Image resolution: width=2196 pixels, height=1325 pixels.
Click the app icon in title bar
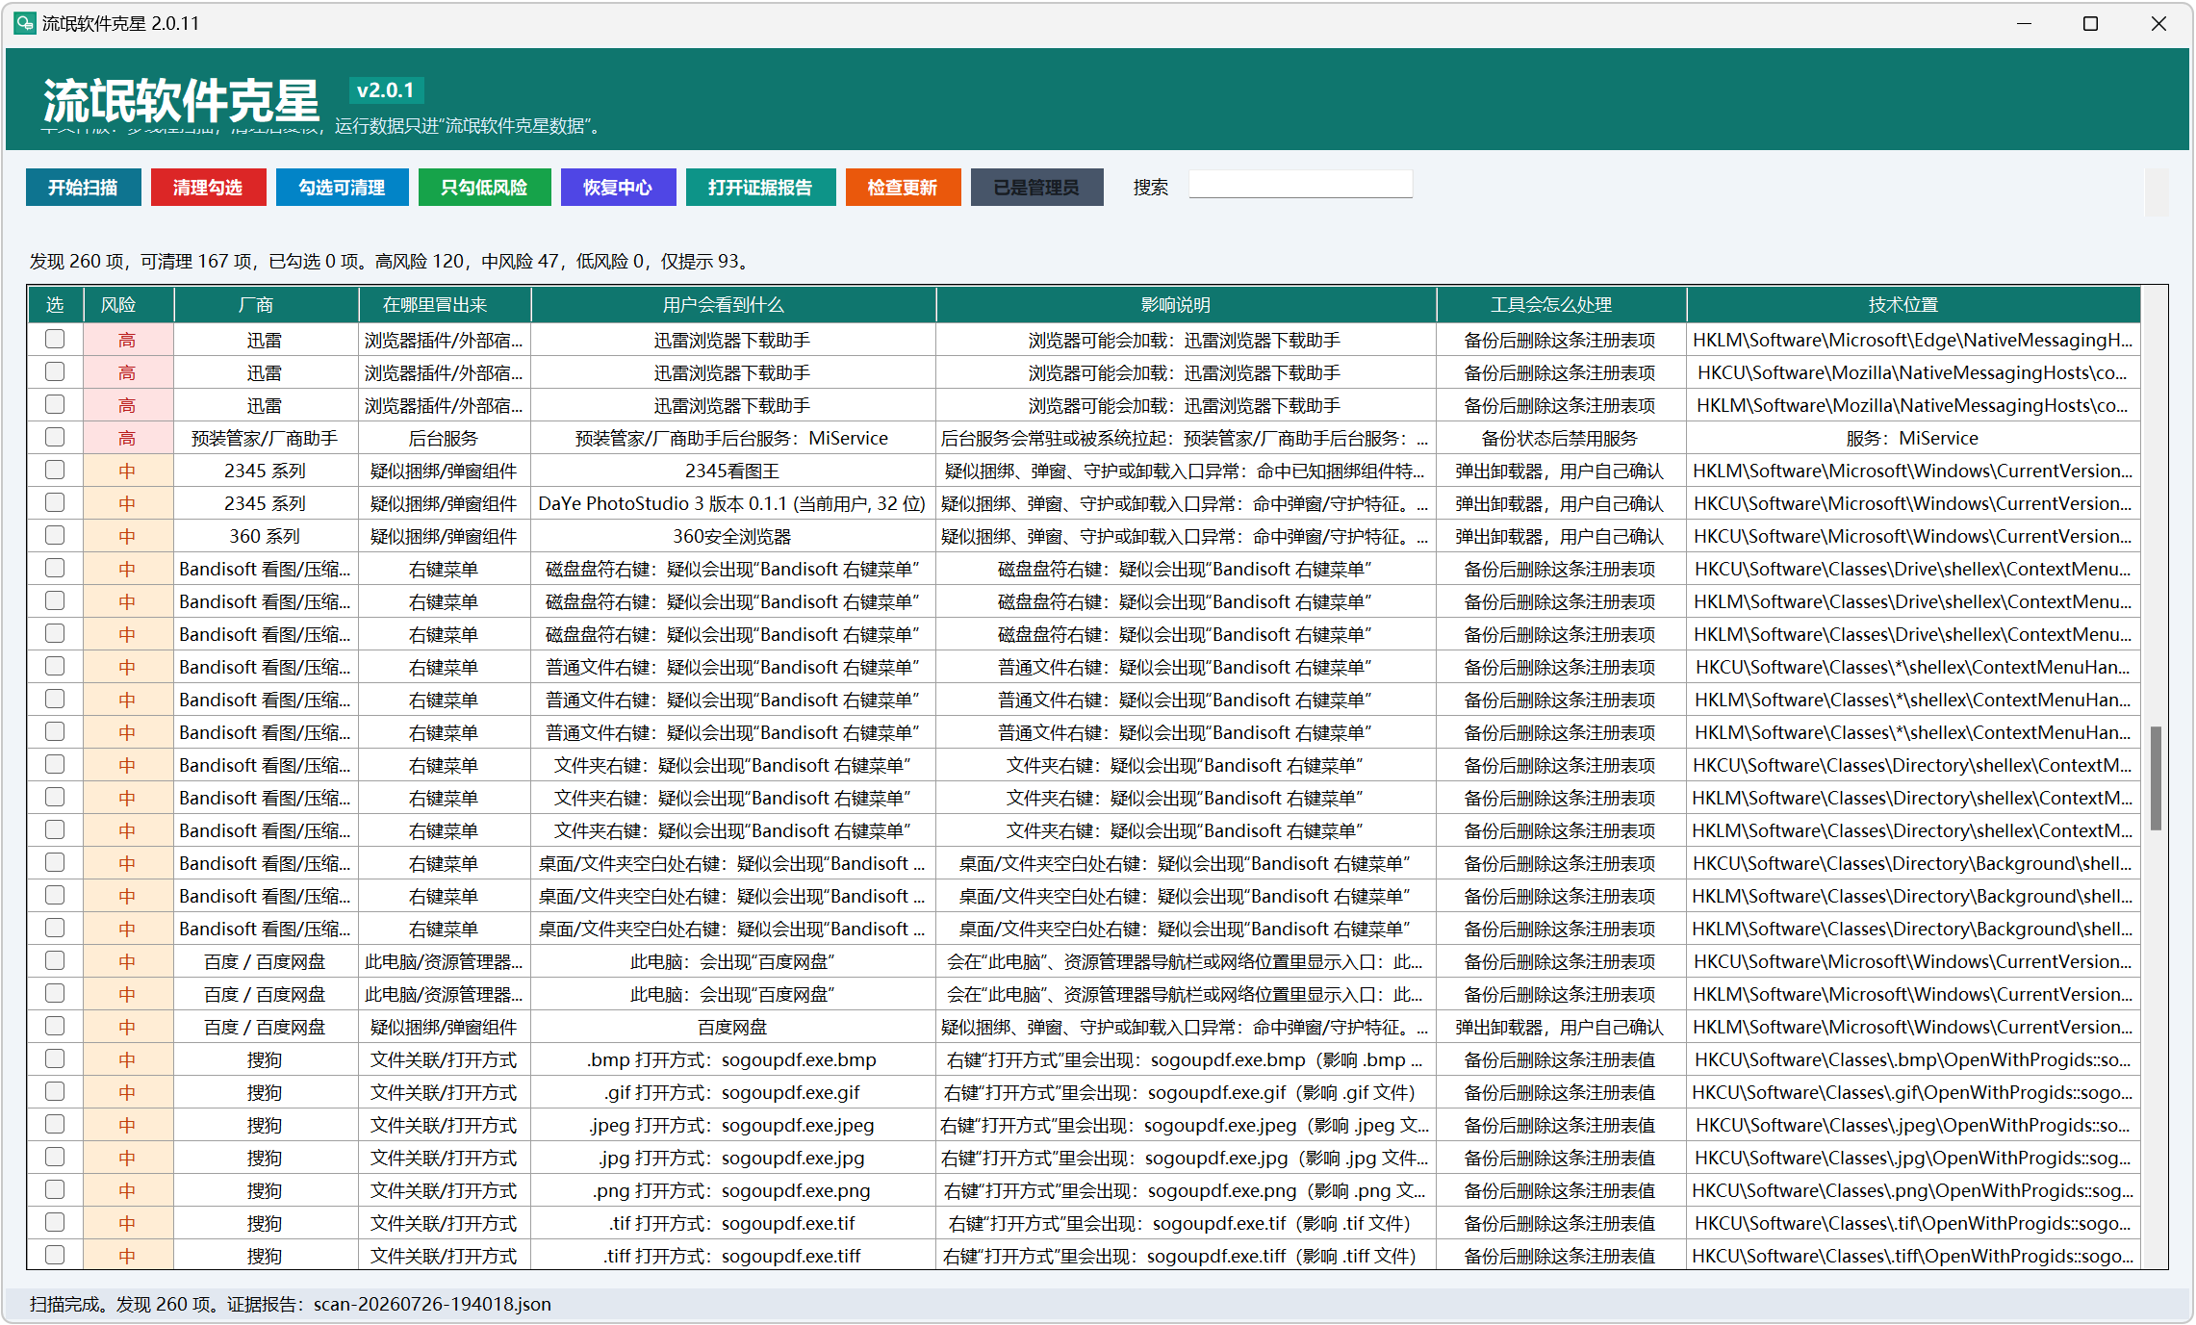tap(24, 23)
